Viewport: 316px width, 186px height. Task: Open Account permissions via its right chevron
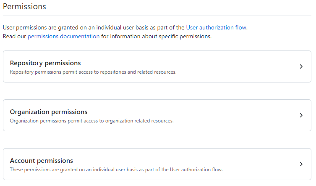click(301, 164)
